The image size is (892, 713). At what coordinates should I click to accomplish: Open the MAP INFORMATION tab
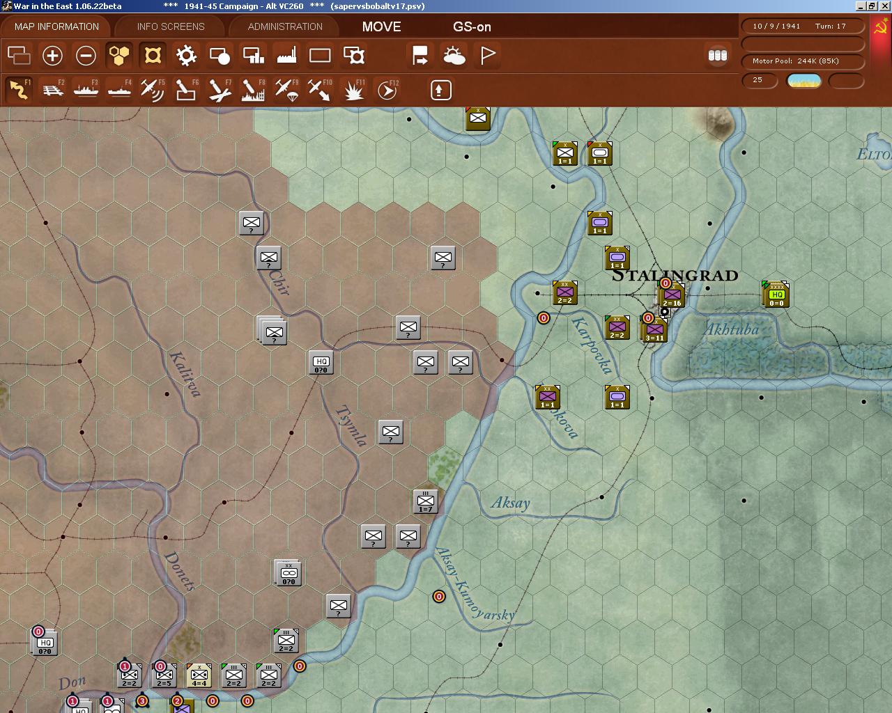coord(56,26)
